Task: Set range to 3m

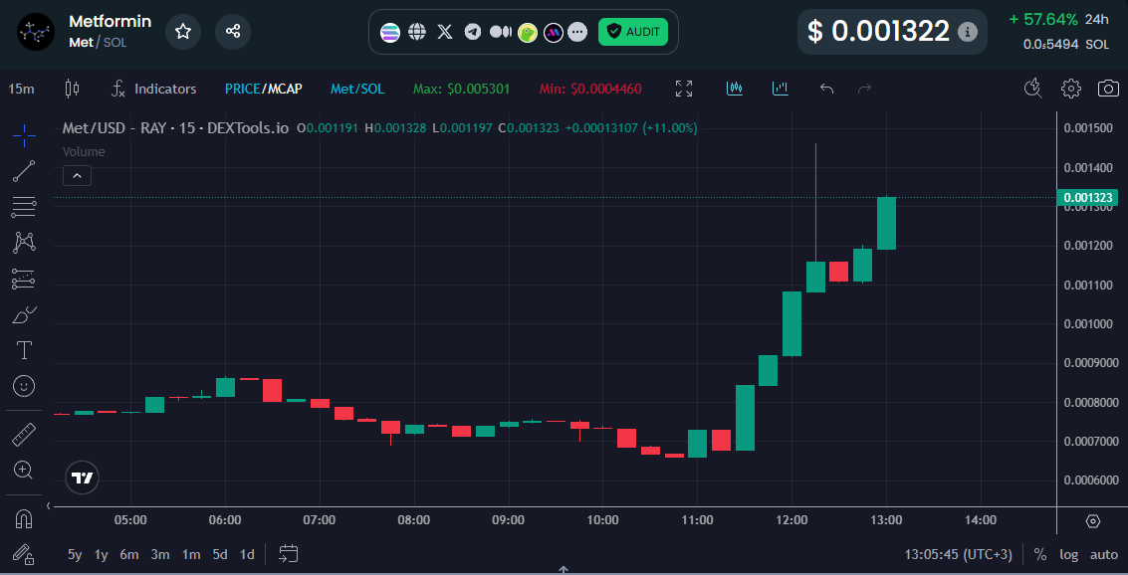Action: click(160, 554)
